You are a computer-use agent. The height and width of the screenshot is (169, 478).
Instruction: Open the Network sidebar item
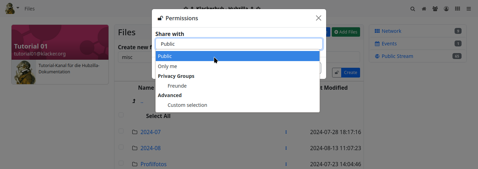pos(391,31)
